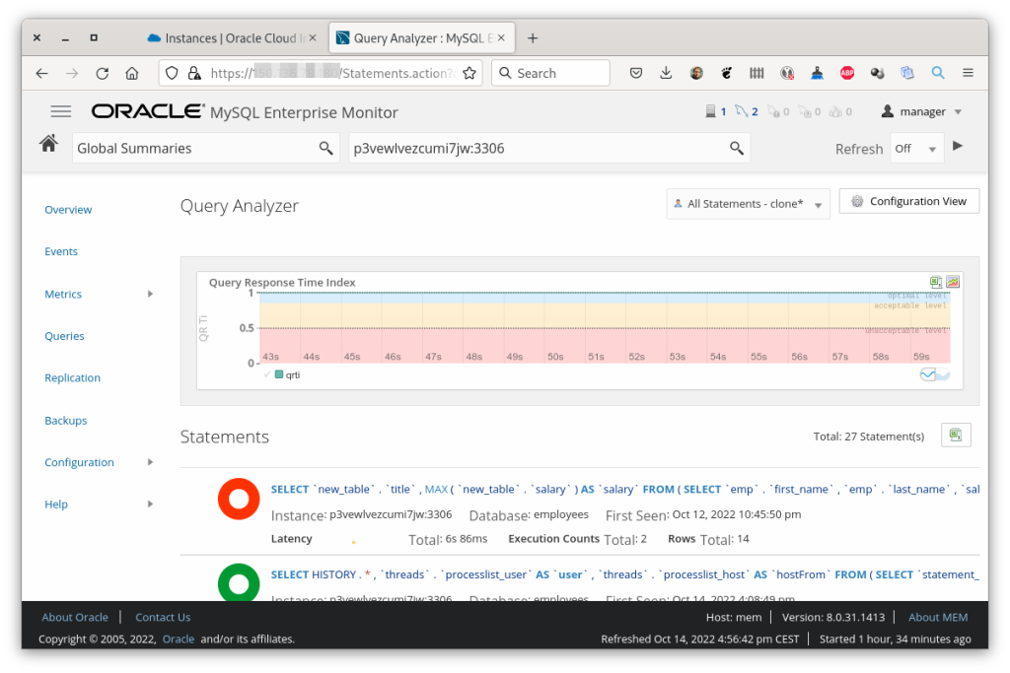Expand the Configuration submenu arrow
The width and height of the screenshot is (1010, 673).
(x=150, y=462)
